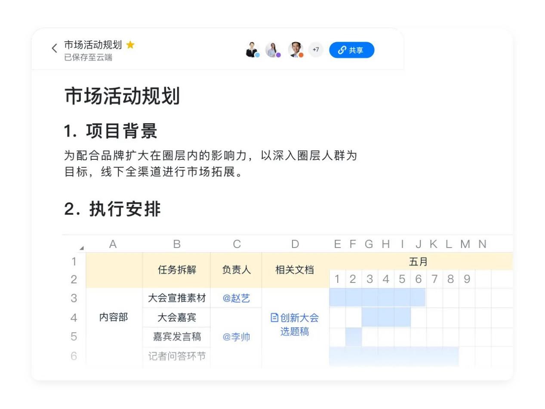
Task: Click the link icon inside the 共享 button
Action: tap(341, 50)
